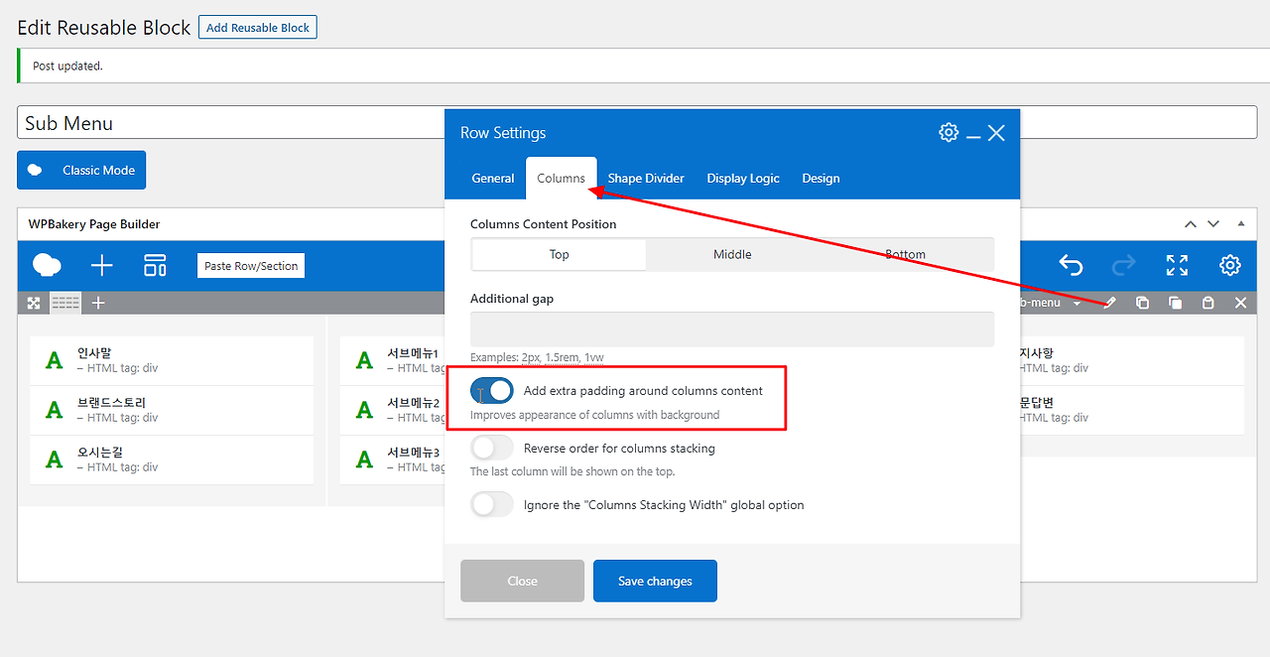Move WPBakery panel down arrow
Viewport: 1270px width, 657px height.
[x=1212, y=224]
